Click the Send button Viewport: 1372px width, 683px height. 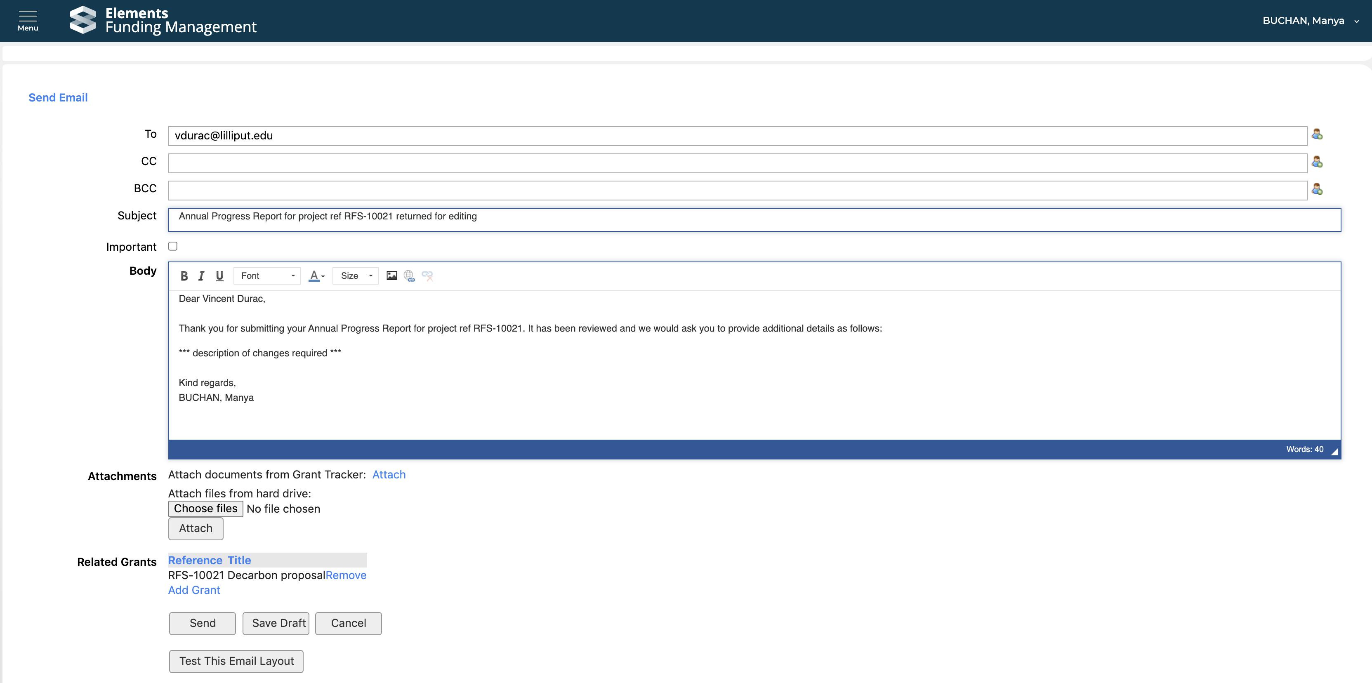203,623
